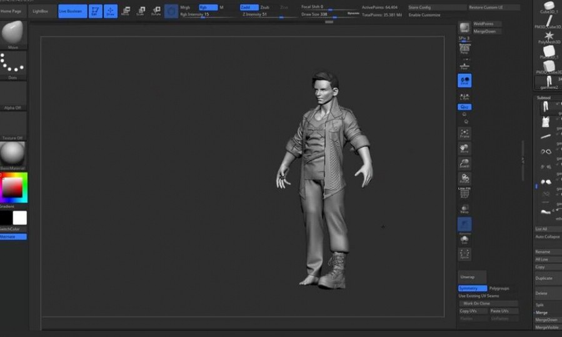Click Restore Custom UI button
Screen dimensions: 562x337
coord(494,7)
